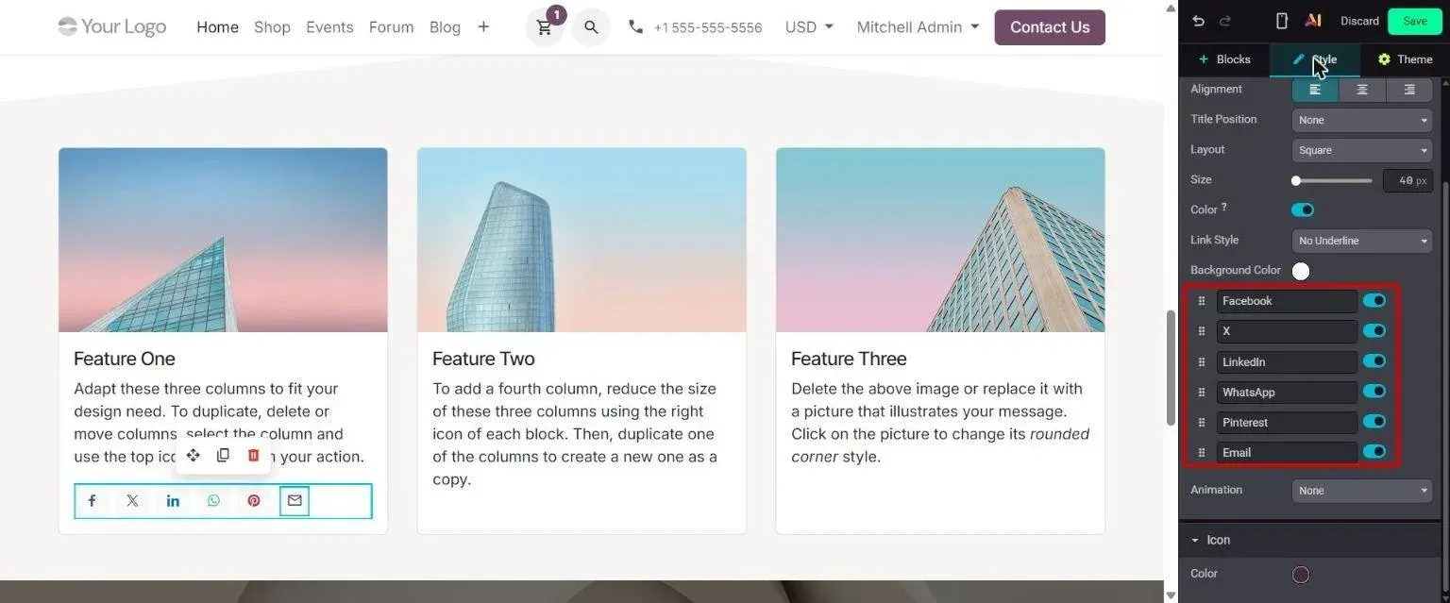
Task: Switch to the Blocks tab
Action: pyautogui.click(x=1224, y=59)
